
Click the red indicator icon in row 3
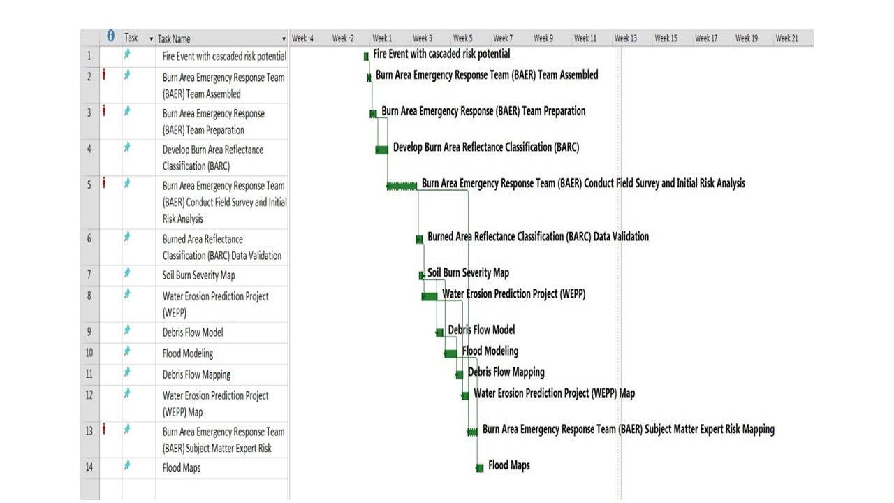[x=104, y=111]
